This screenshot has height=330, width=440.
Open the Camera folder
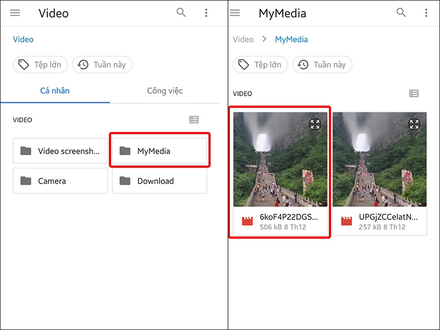[x=61, y=181]
